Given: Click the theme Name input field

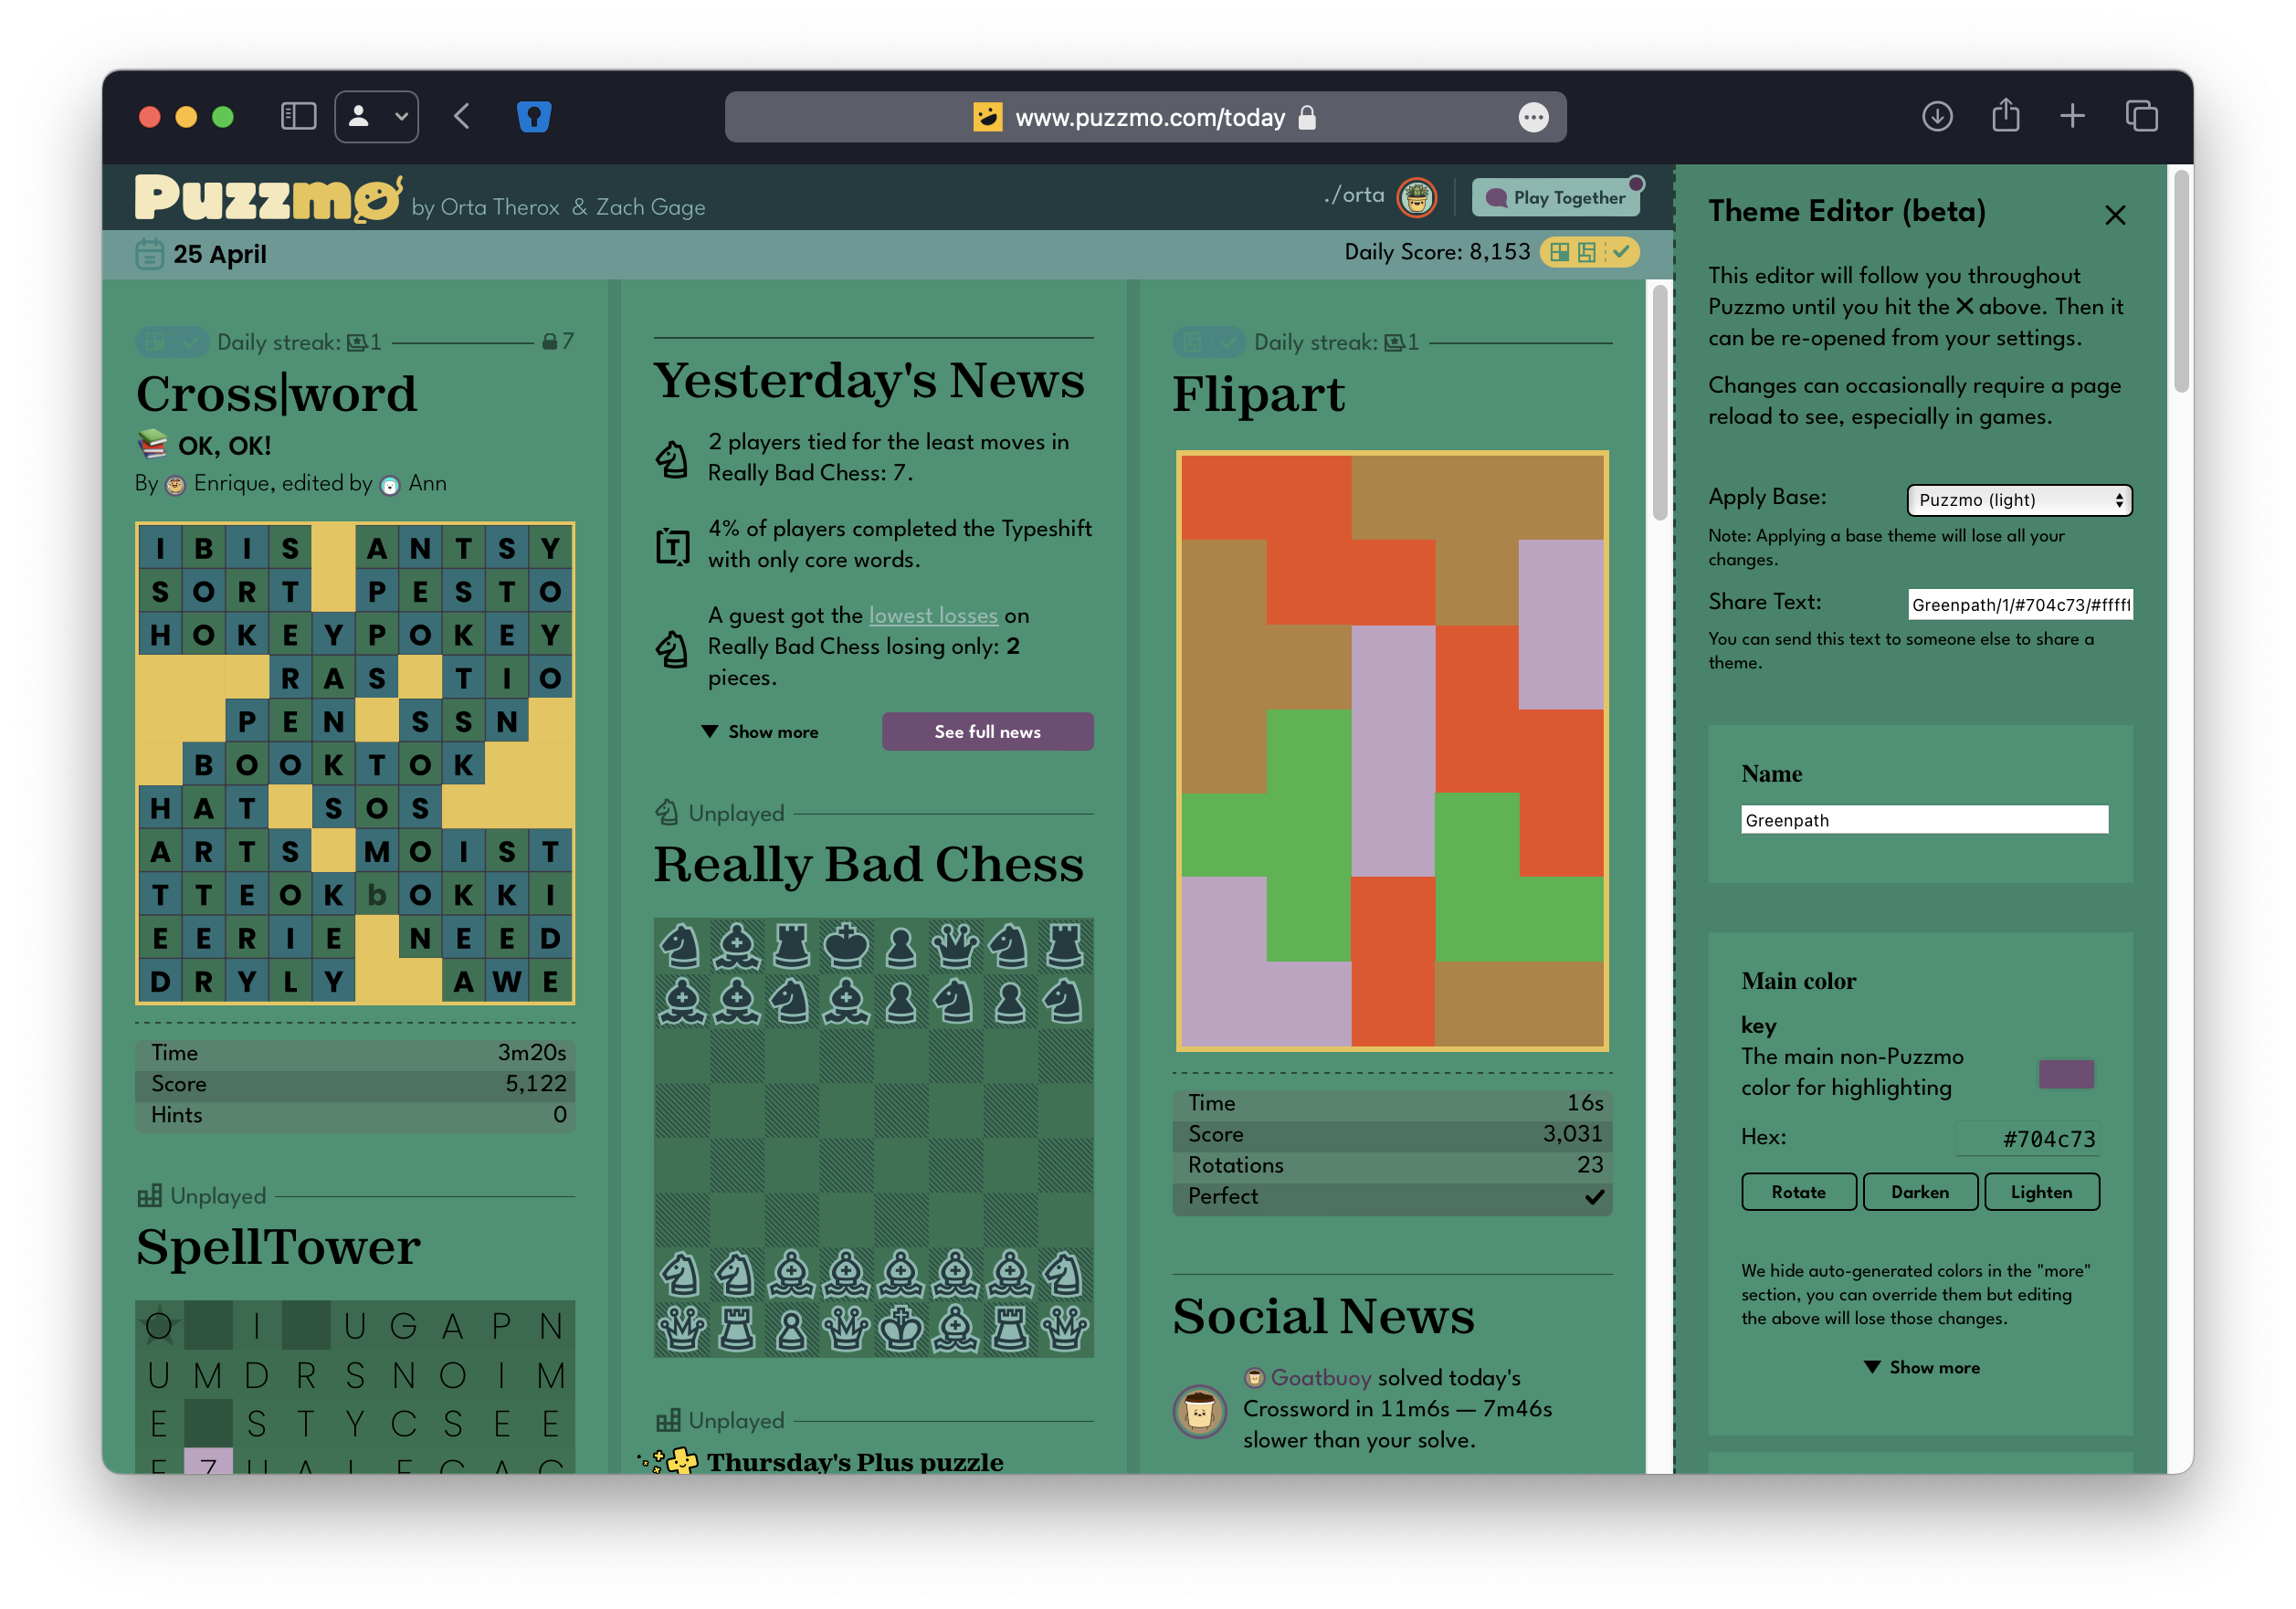Looking at the screenshot, I should pos(1923,820).
